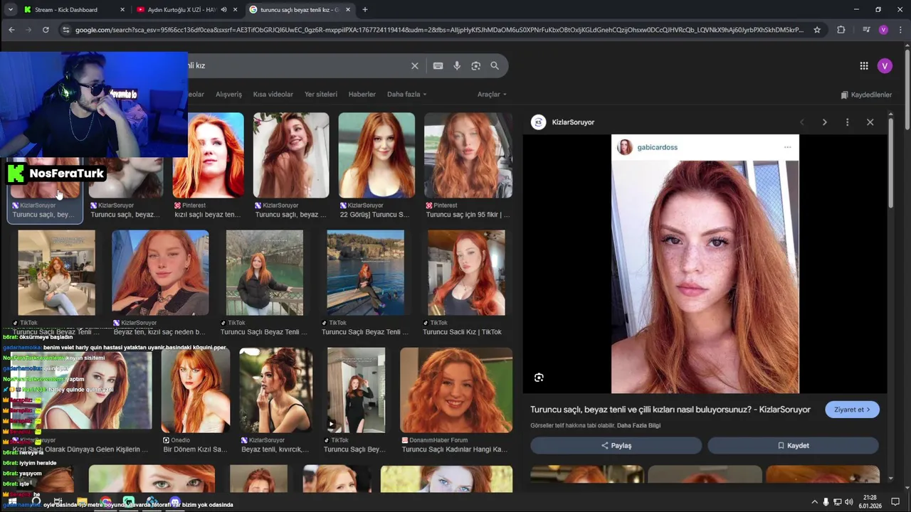Open the Chrome three-dot menu
911x512 pixels.
pyautogui.click(x=900, y=30)
